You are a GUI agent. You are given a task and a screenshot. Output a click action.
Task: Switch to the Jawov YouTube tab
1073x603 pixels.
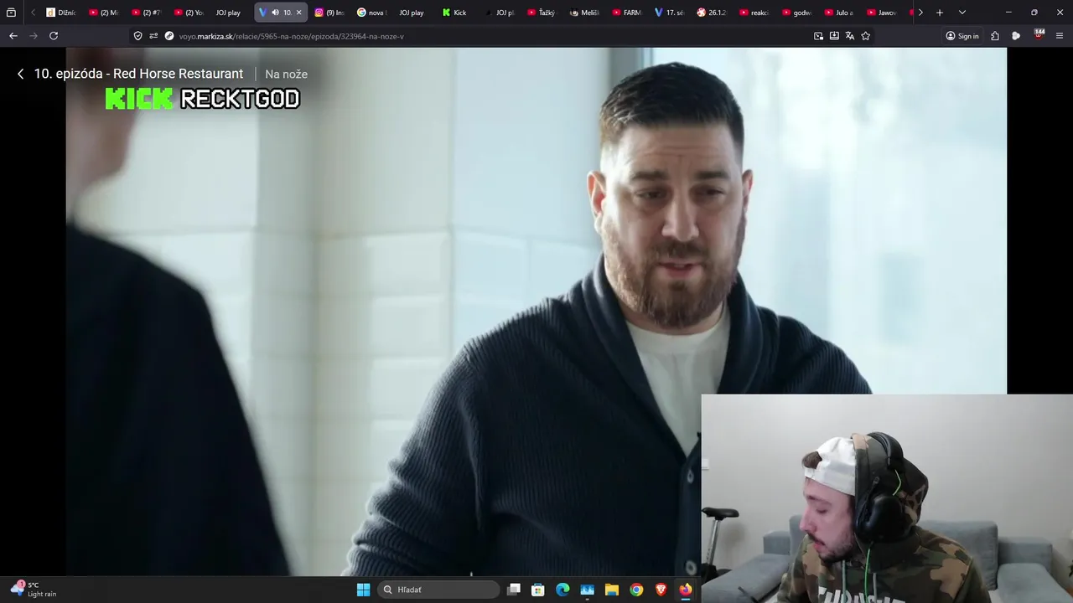coord(883,13)
